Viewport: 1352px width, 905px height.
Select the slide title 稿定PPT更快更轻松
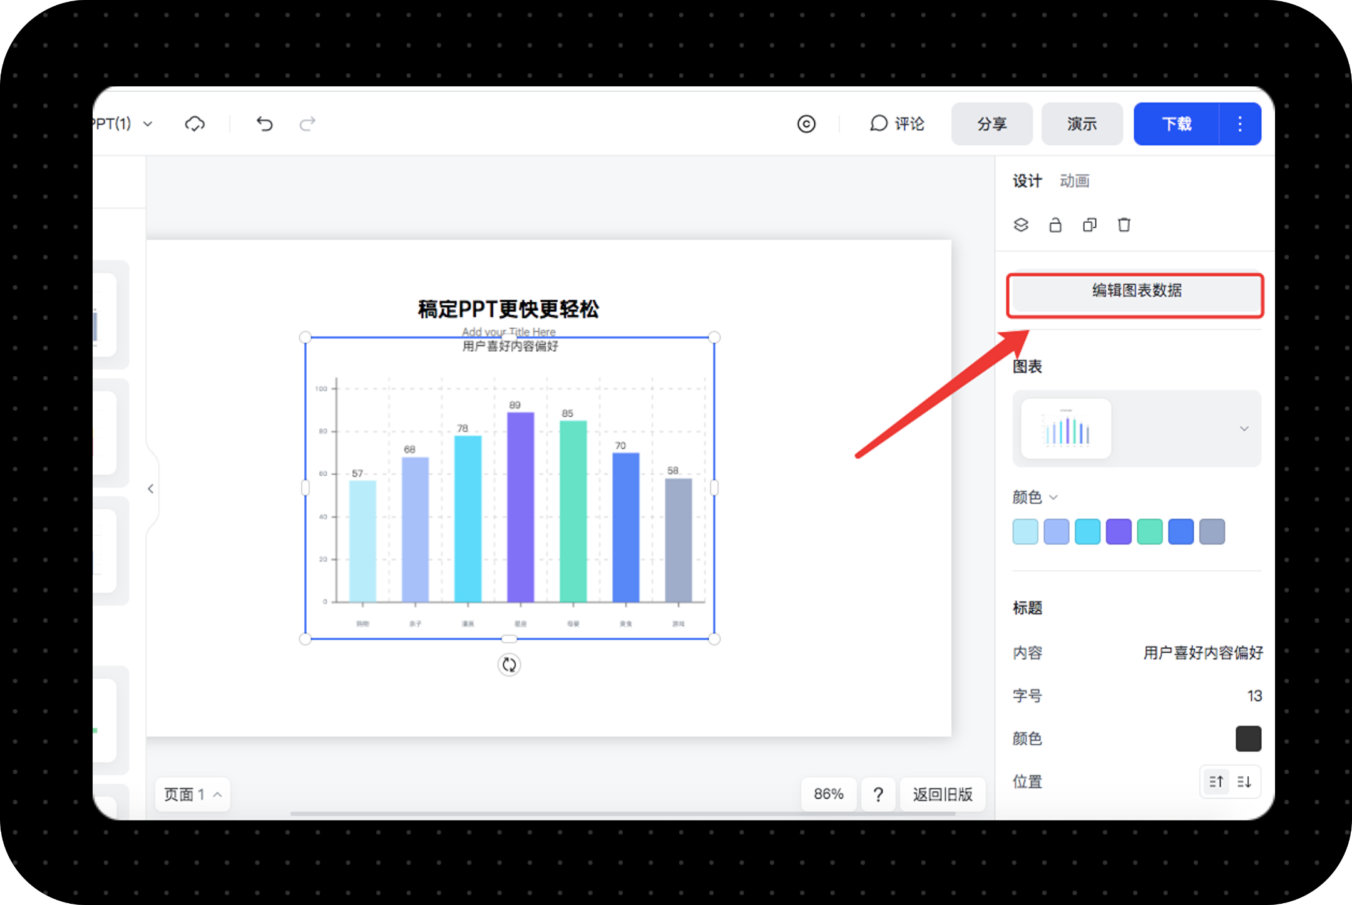pos(508,309)
